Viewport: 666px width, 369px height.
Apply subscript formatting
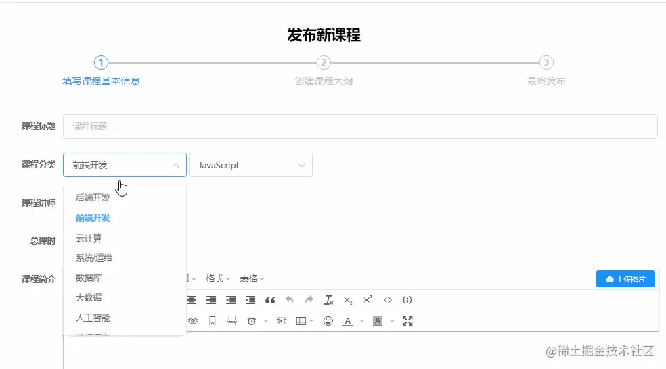[x=348, y=300]
